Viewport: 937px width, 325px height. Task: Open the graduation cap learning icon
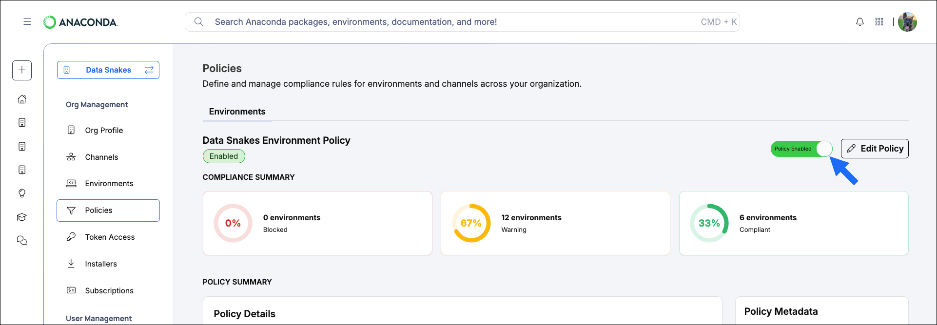22,217
